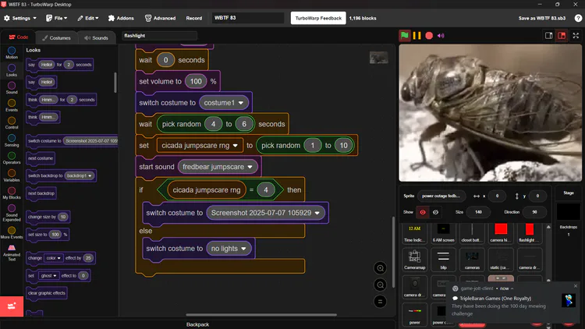585x329 pixels.
Task: Open the Screenshot 2025-07-07 105929 costume dropdown
Action: pos(265,213)
